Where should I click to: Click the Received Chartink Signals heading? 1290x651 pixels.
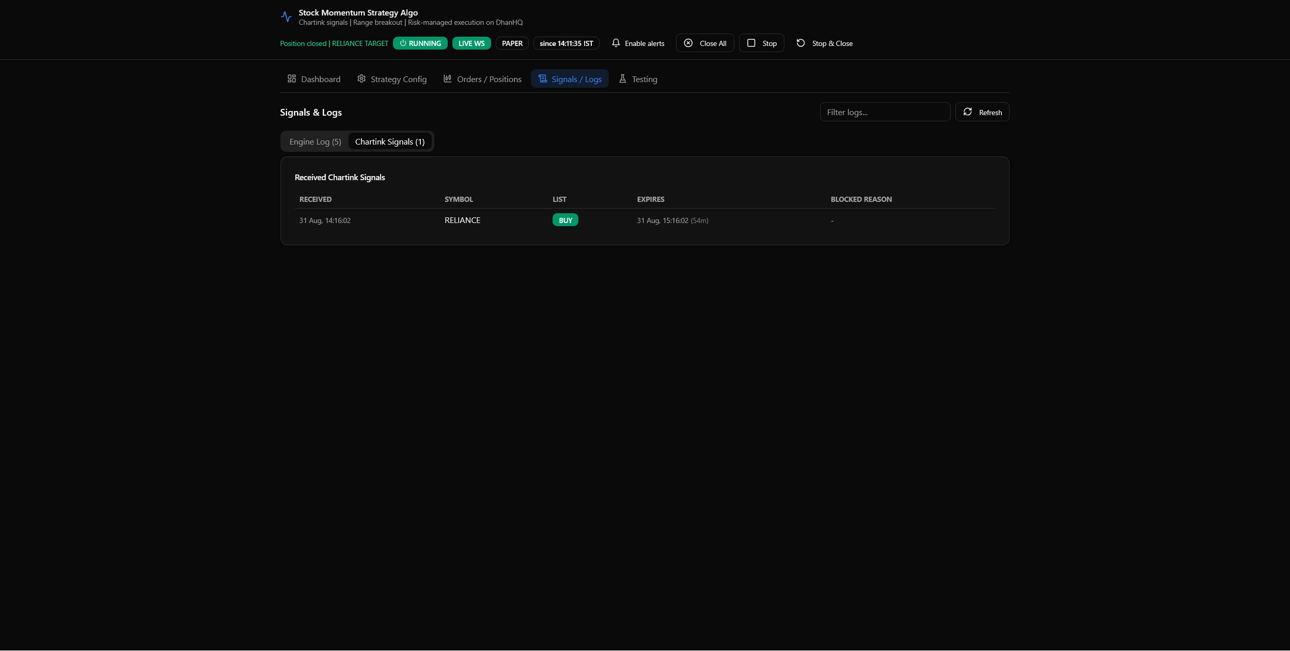(340, 177)
